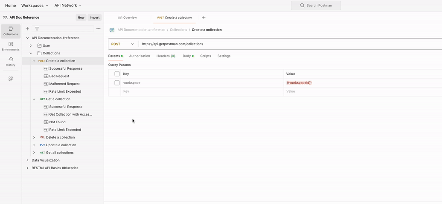Image resolution: width=442 pixels, height=204 pixels.
Task: Click the Import button
Action: point(94,17)
